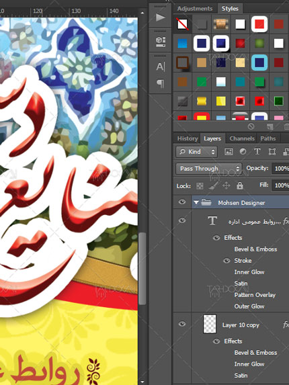Hide the Mohsen Designer group

tap(182, 202)
